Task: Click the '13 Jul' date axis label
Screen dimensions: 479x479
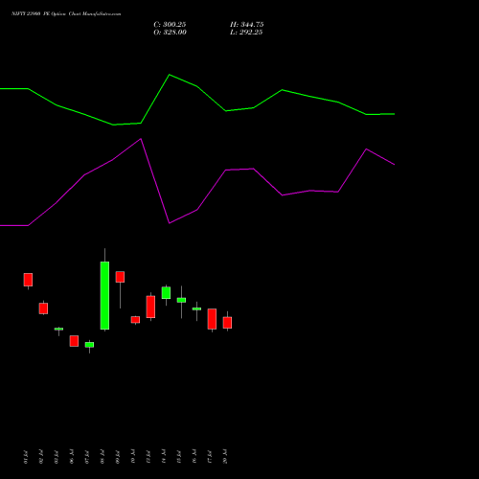Action: point(148,457)
